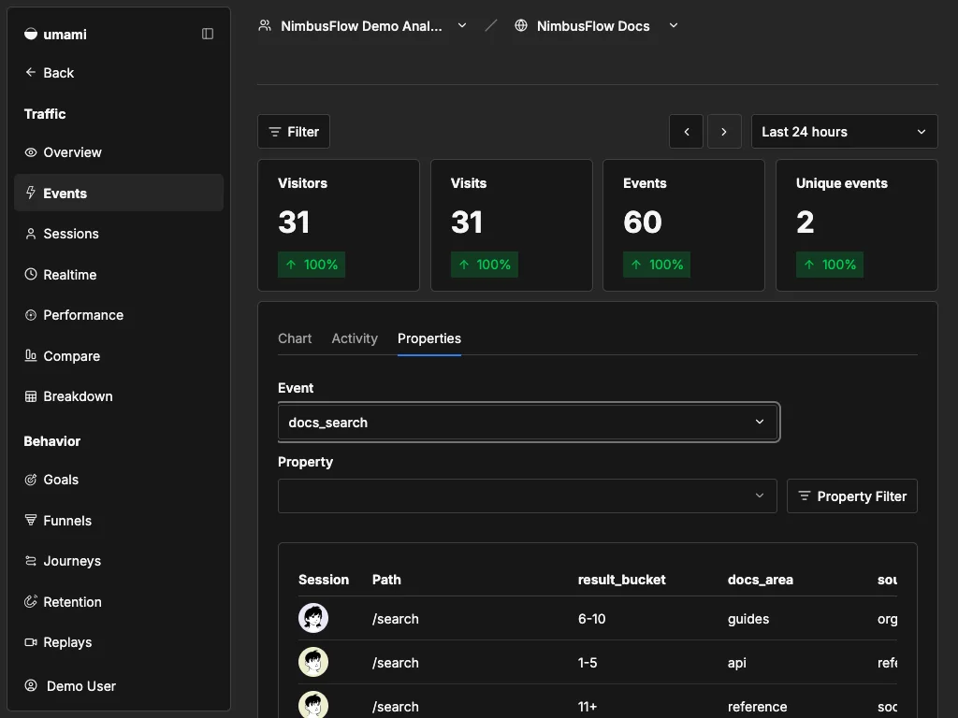
Task: Open Demo User account menu
Action: (119, 685)
